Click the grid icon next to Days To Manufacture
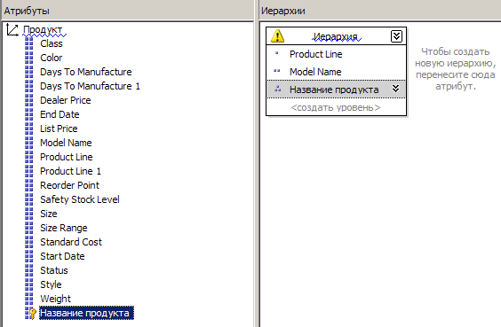The image size is (501, 327). pyautogui.click(x=29, y=72)
